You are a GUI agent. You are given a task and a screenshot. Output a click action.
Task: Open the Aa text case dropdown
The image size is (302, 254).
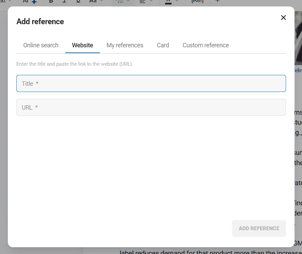(96, 1)
